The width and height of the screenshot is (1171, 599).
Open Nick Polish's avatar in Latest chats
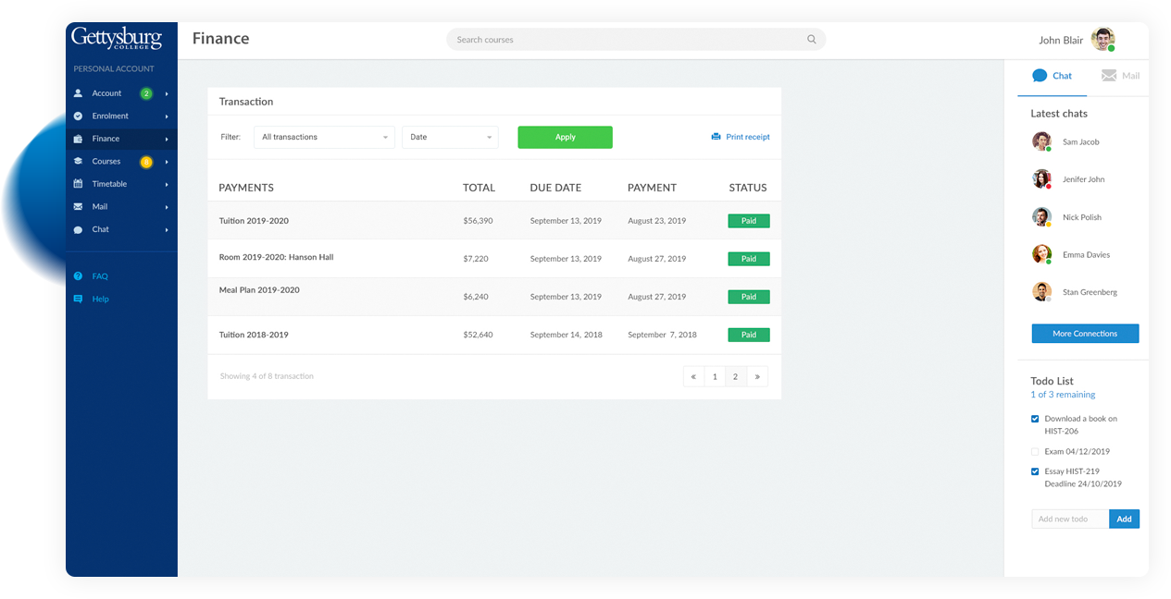point(1042,217)
